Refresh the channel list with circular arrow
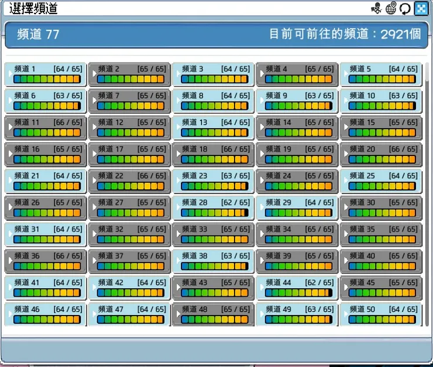 pyautogui.click(x=405, y=9)
